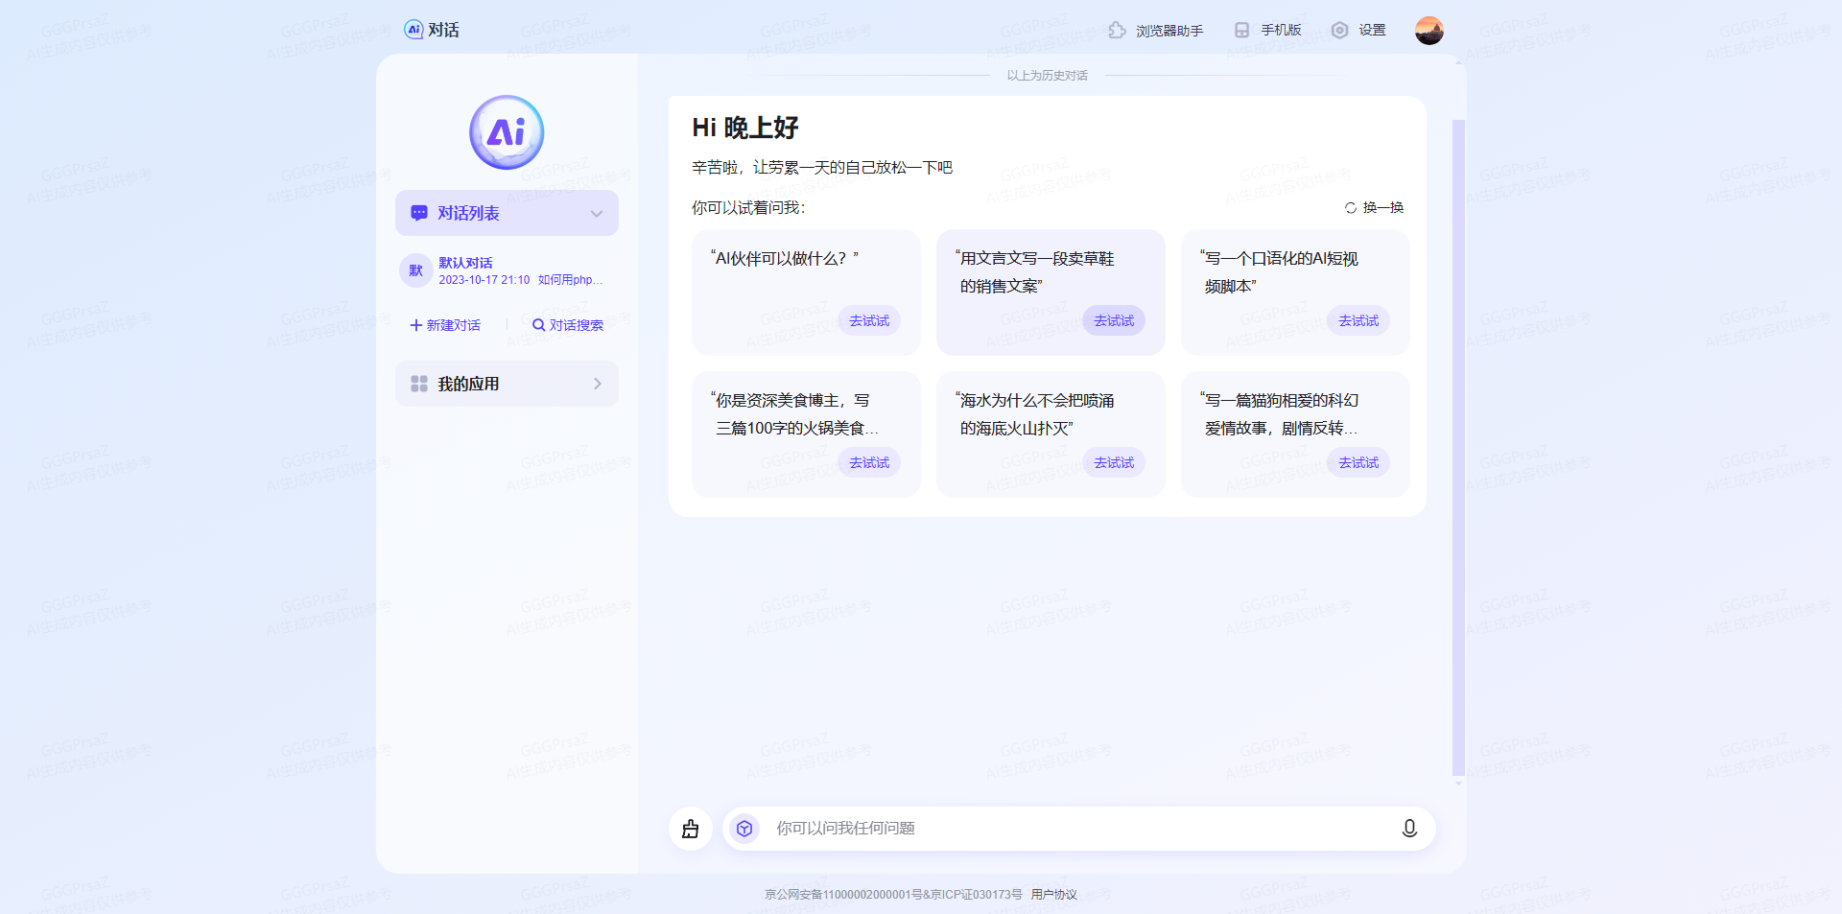The width and height of the screenshot is (1842, 914).
Task: Collapse the 对话列表 conversation list
Action: click(x=597, y=214)
